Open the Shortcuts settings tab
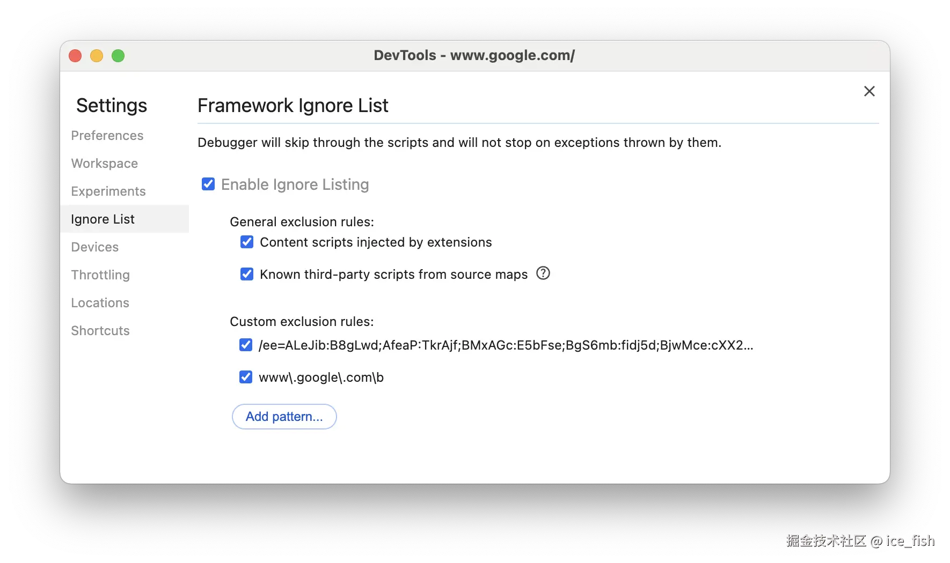The width and height of the screenshot is (950, 563). [x=100, y=331]
